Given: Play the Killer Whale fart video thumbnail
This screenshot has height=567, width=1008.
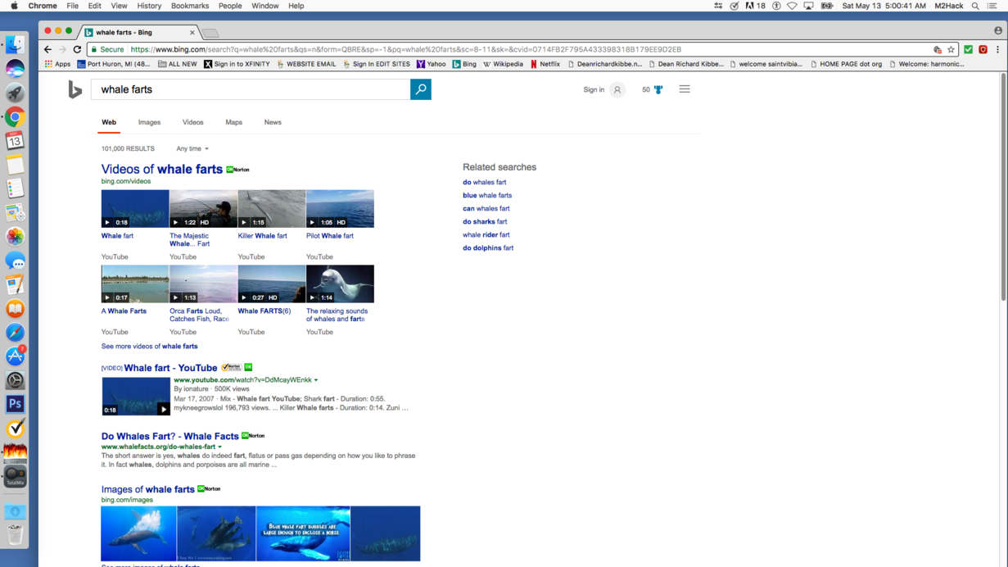Looking at the screenshot, I should tap(272, 209).
